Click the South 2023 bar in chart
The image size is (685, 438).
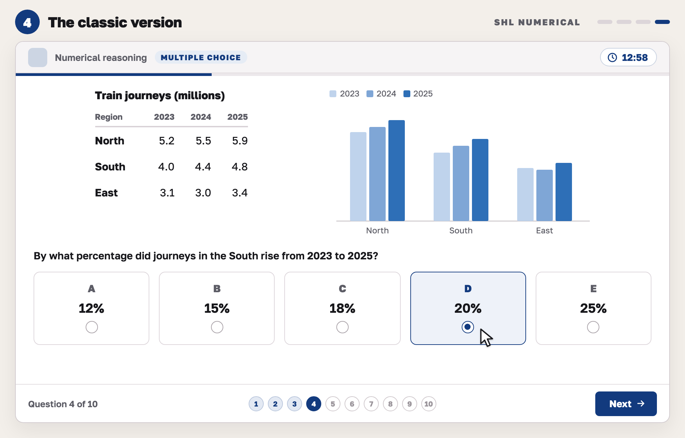[441, 186]
